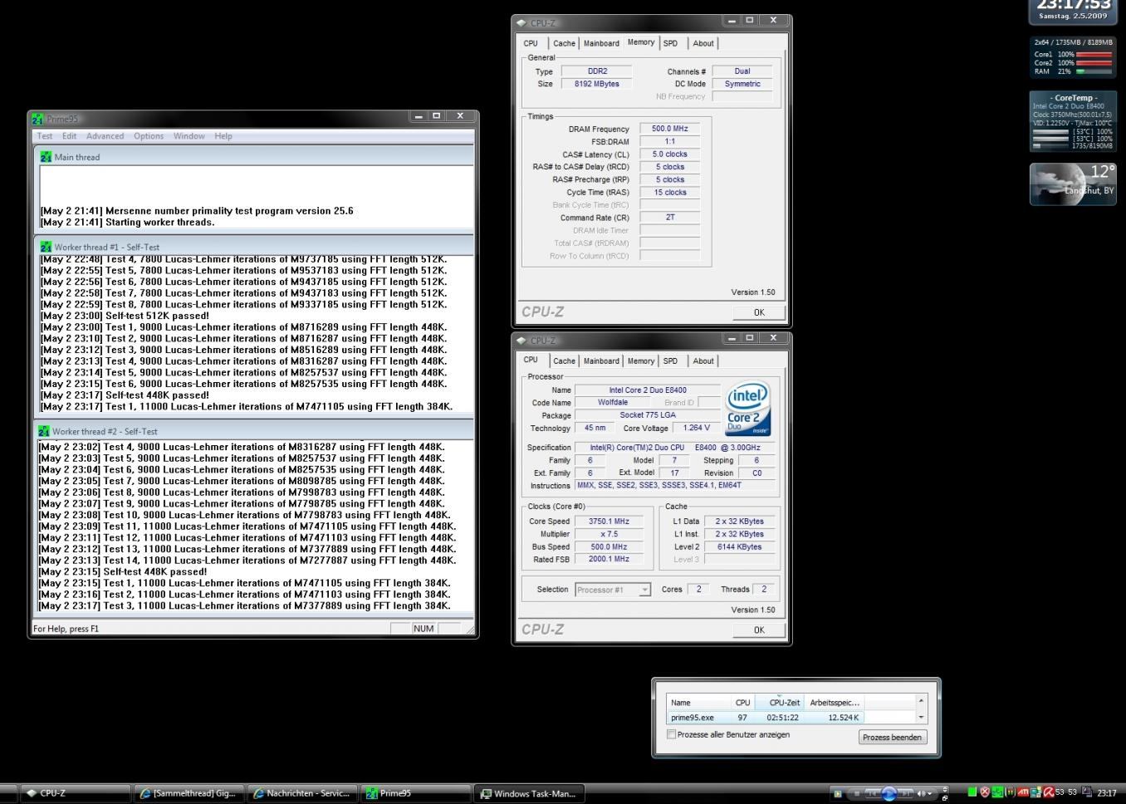The width and height of the screenshot is (1126, 804).
Task: Sort processes by the Arbeitsspeicher column
Action: [x=835, y=703]
